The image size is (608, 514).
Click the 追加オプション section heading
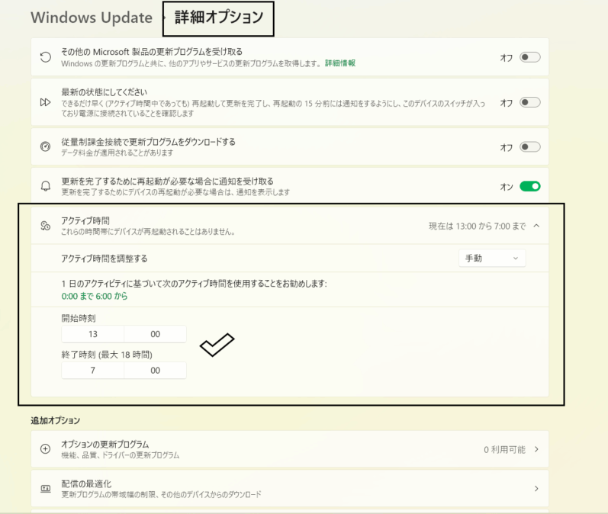56,421
